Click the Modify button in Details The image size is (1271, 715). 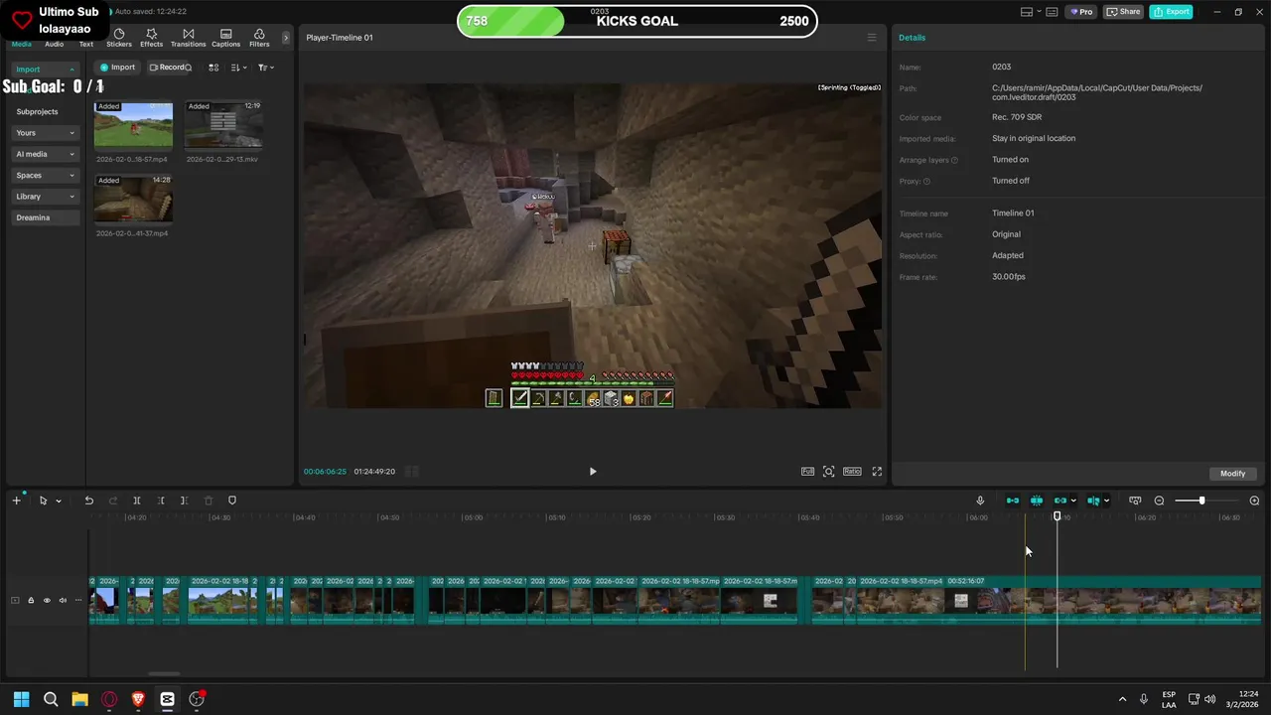click(1233, 473)
